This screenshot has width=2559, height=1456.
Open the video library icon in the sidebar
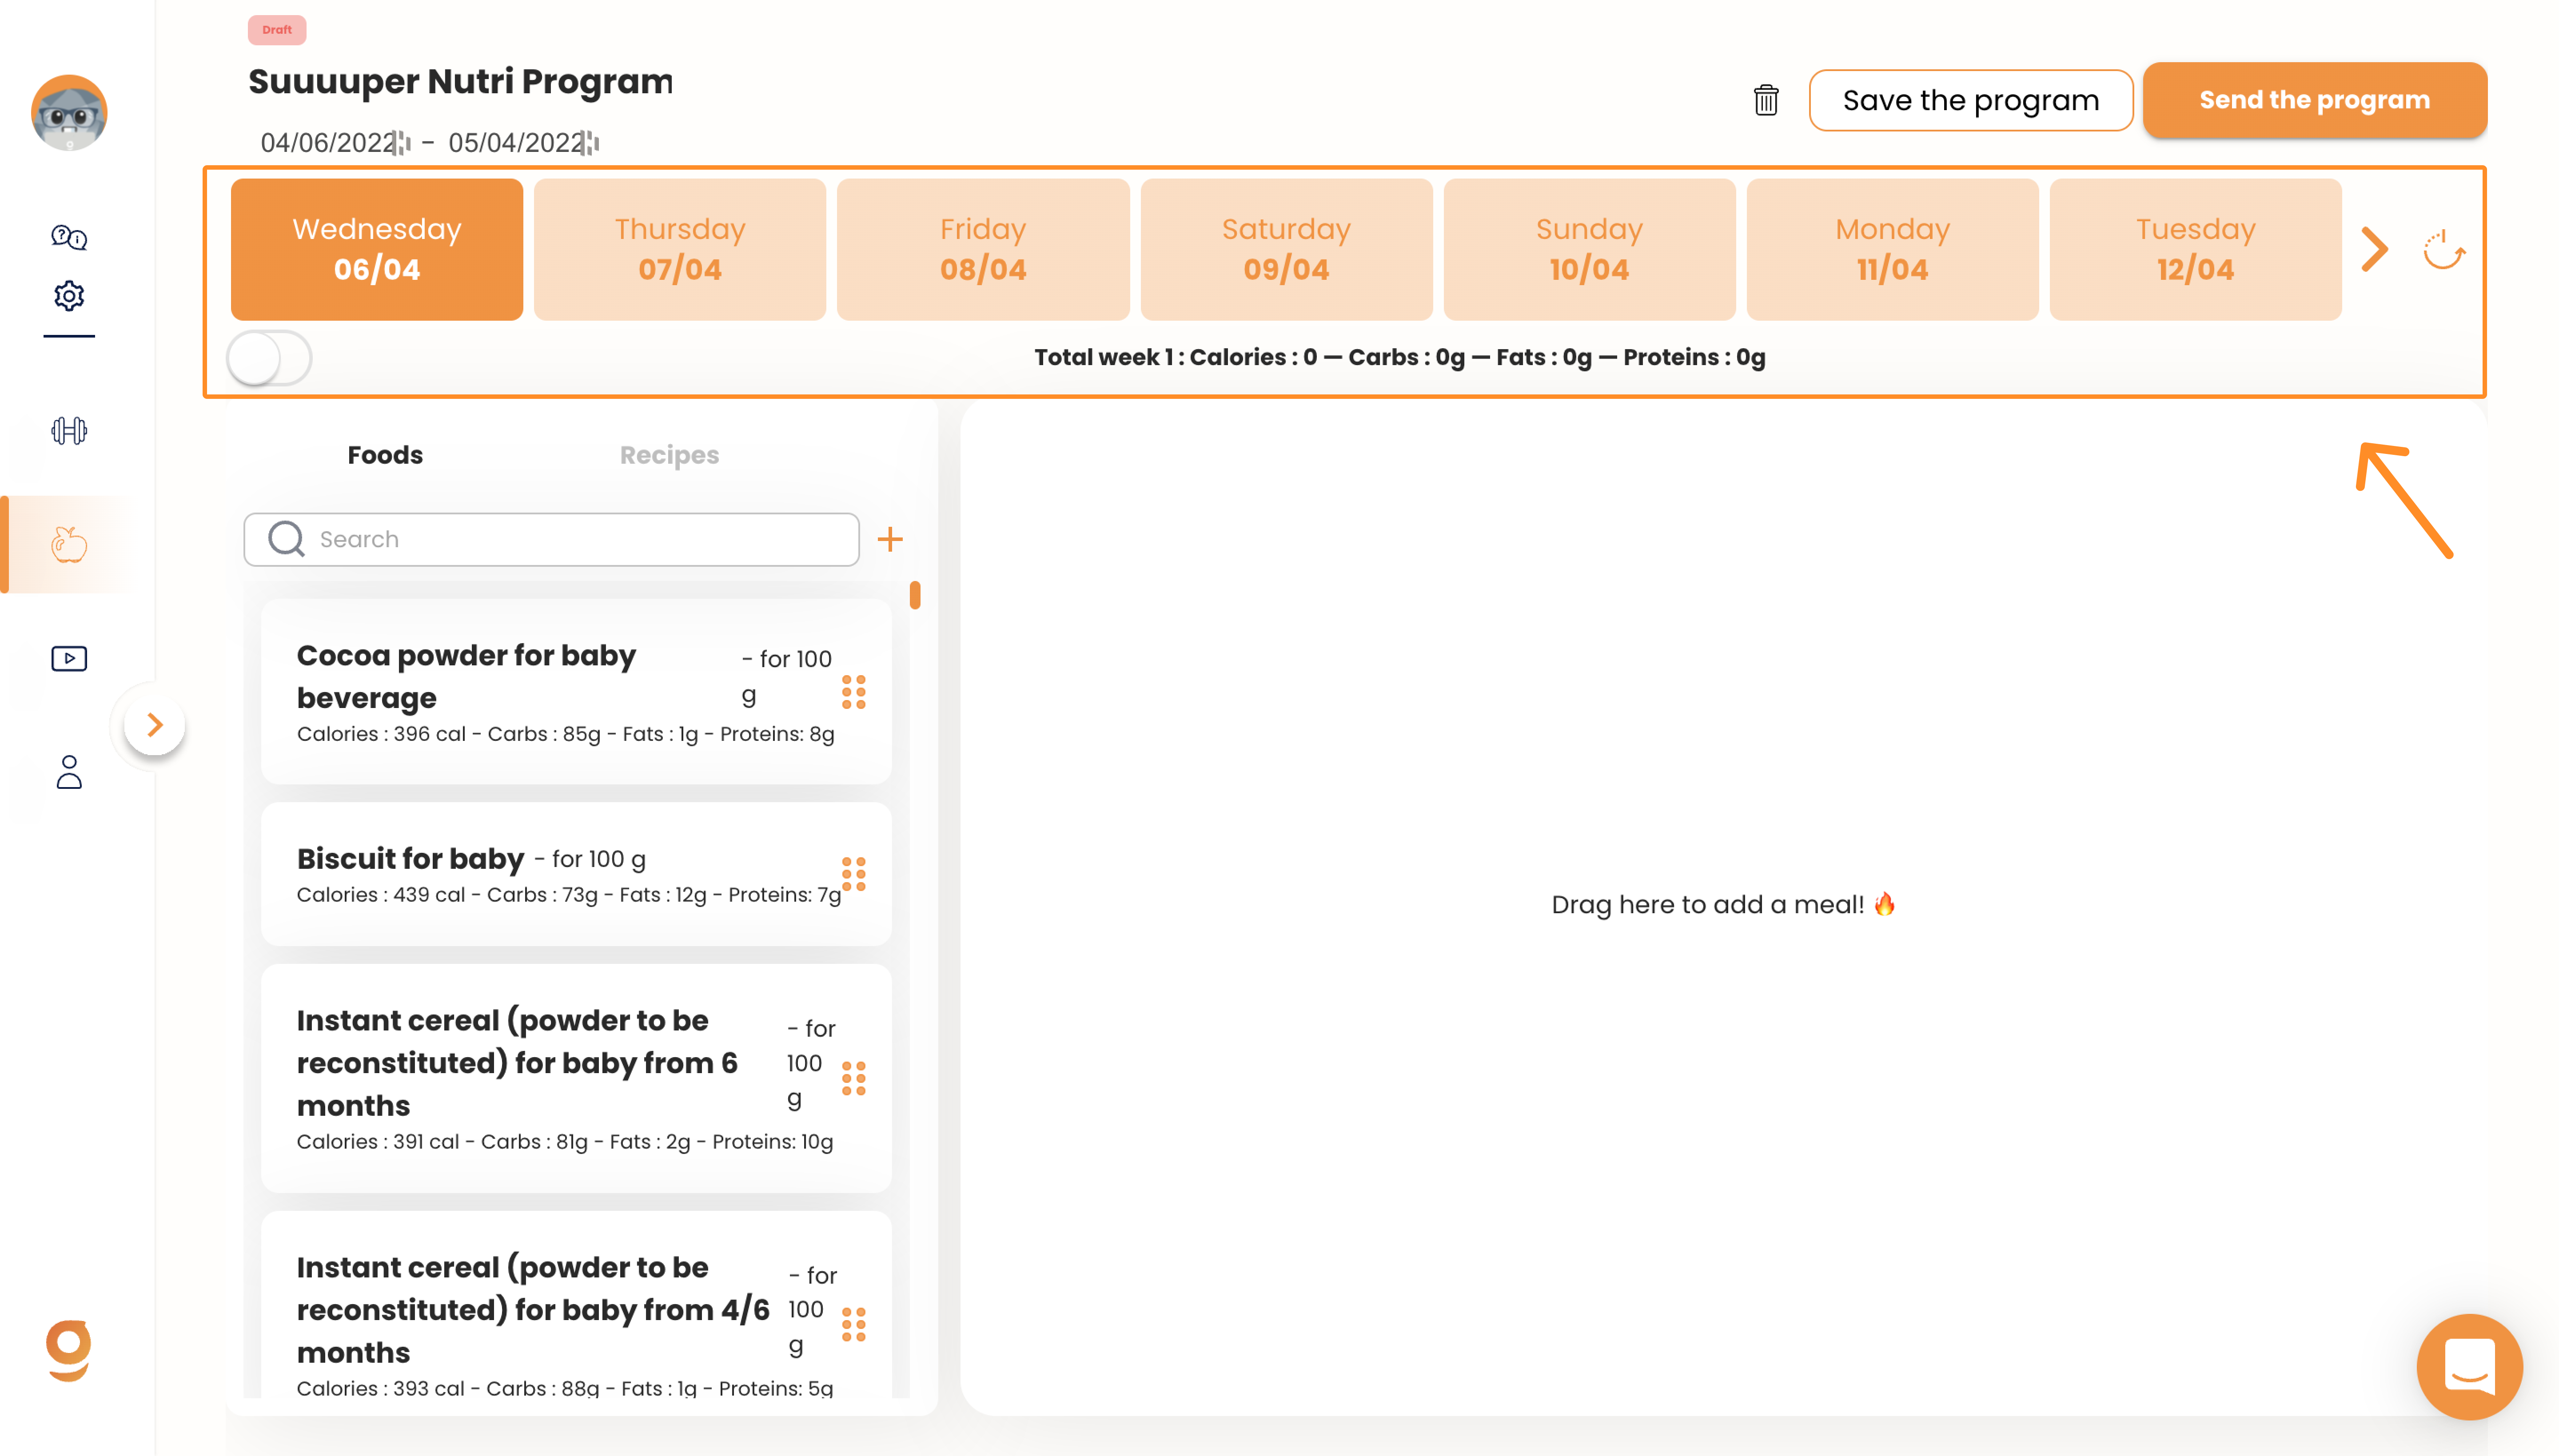69,658
